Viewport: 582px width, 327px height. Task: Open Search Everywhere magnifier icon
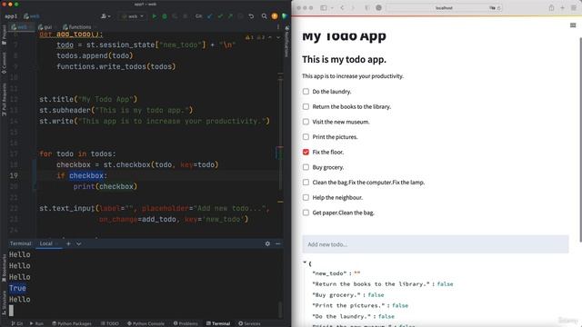click(x=264, y=16)
